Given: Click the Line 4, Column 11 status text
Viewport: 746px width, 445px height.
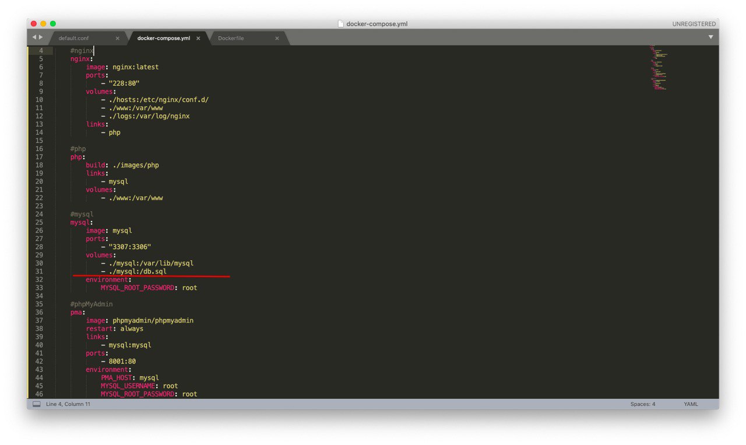Looking at the screenshot, I should tap(68, 404).
